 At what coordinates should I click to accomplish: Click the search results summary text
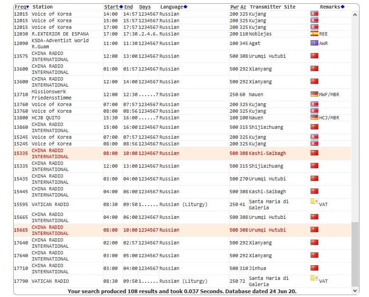182,291
